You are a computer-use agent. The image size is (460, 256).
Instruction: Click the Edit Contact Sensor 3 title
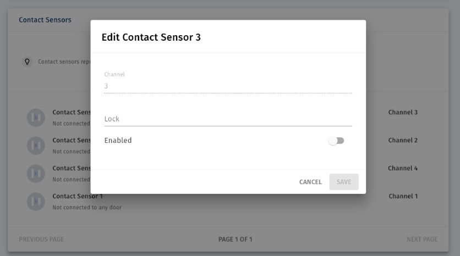click(x=151, y=37)
